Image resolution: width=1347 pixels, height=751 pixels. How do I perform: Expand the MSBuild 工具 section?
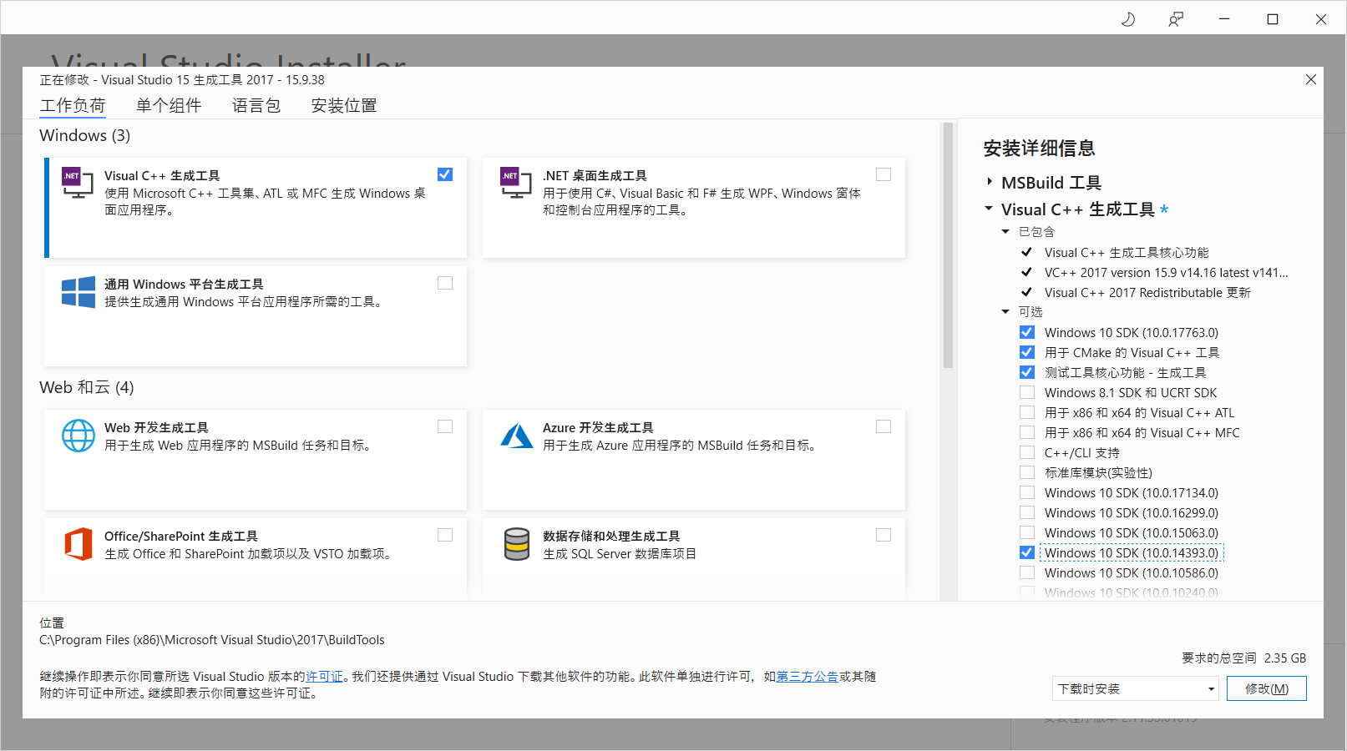click(x=990, y=182)
